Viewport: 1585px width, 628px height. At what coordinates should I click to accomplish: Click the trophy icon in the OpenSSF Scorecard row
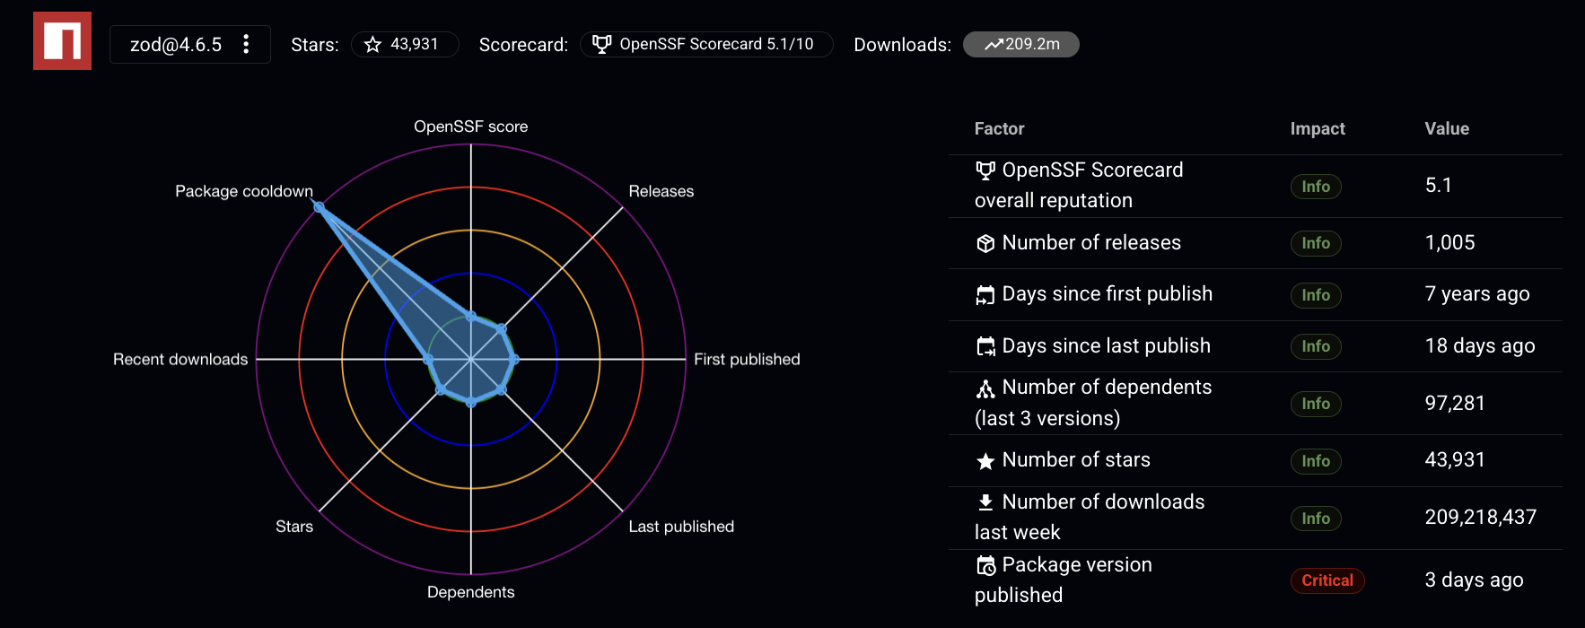click(985, 170)
